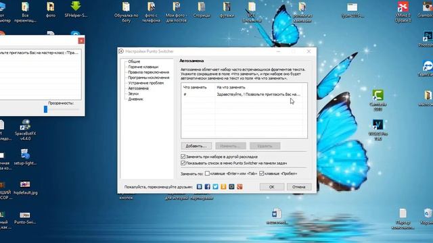The height and width of the screenshot is (243, 433).
Task: Open the ВСЕ Блокноты desktop folder
Action: pyautogui.click(x=252, y=12)
